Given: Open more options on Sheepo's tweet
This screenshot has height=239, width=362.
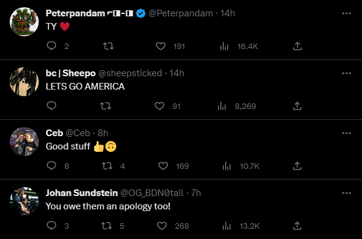Looking at the screenshot, I should click(x=346, y=73).
